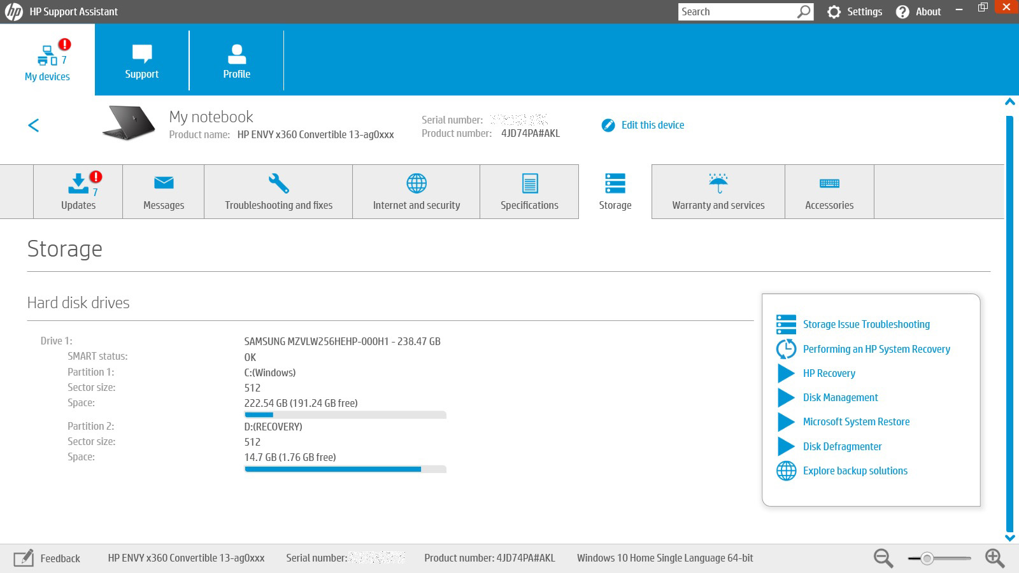
Task: Click the D:(RECOVERY) partition label
Action: pos(273,427)
